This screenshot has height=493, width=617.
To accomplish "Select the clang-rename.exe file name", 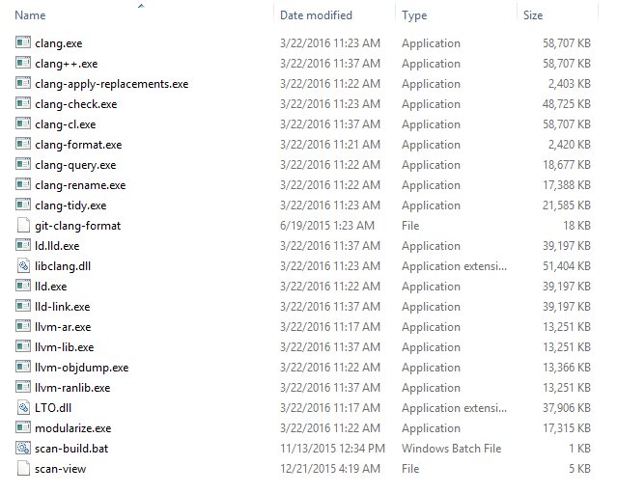I will click(x=80, y=185).
